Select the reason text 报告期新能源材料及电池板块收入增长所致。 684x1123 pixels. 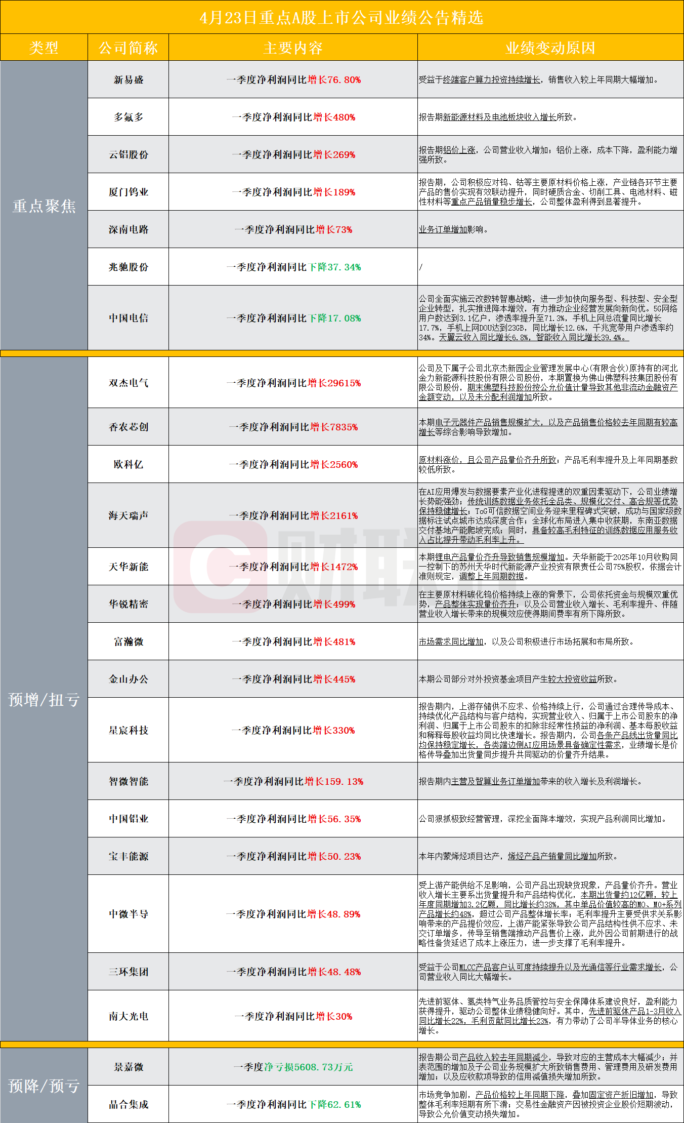pyautogui.click(x=498, y=117)
